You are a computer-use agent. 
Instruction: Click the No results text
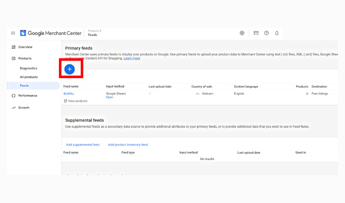207,159
